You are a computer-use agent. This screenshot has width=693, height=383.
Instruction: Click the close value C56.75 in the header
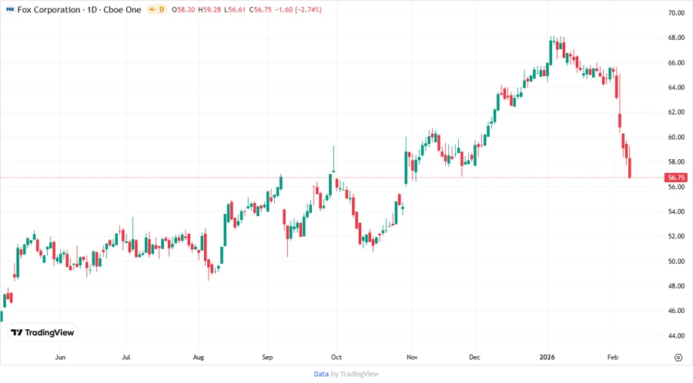[x=260, y=10]
